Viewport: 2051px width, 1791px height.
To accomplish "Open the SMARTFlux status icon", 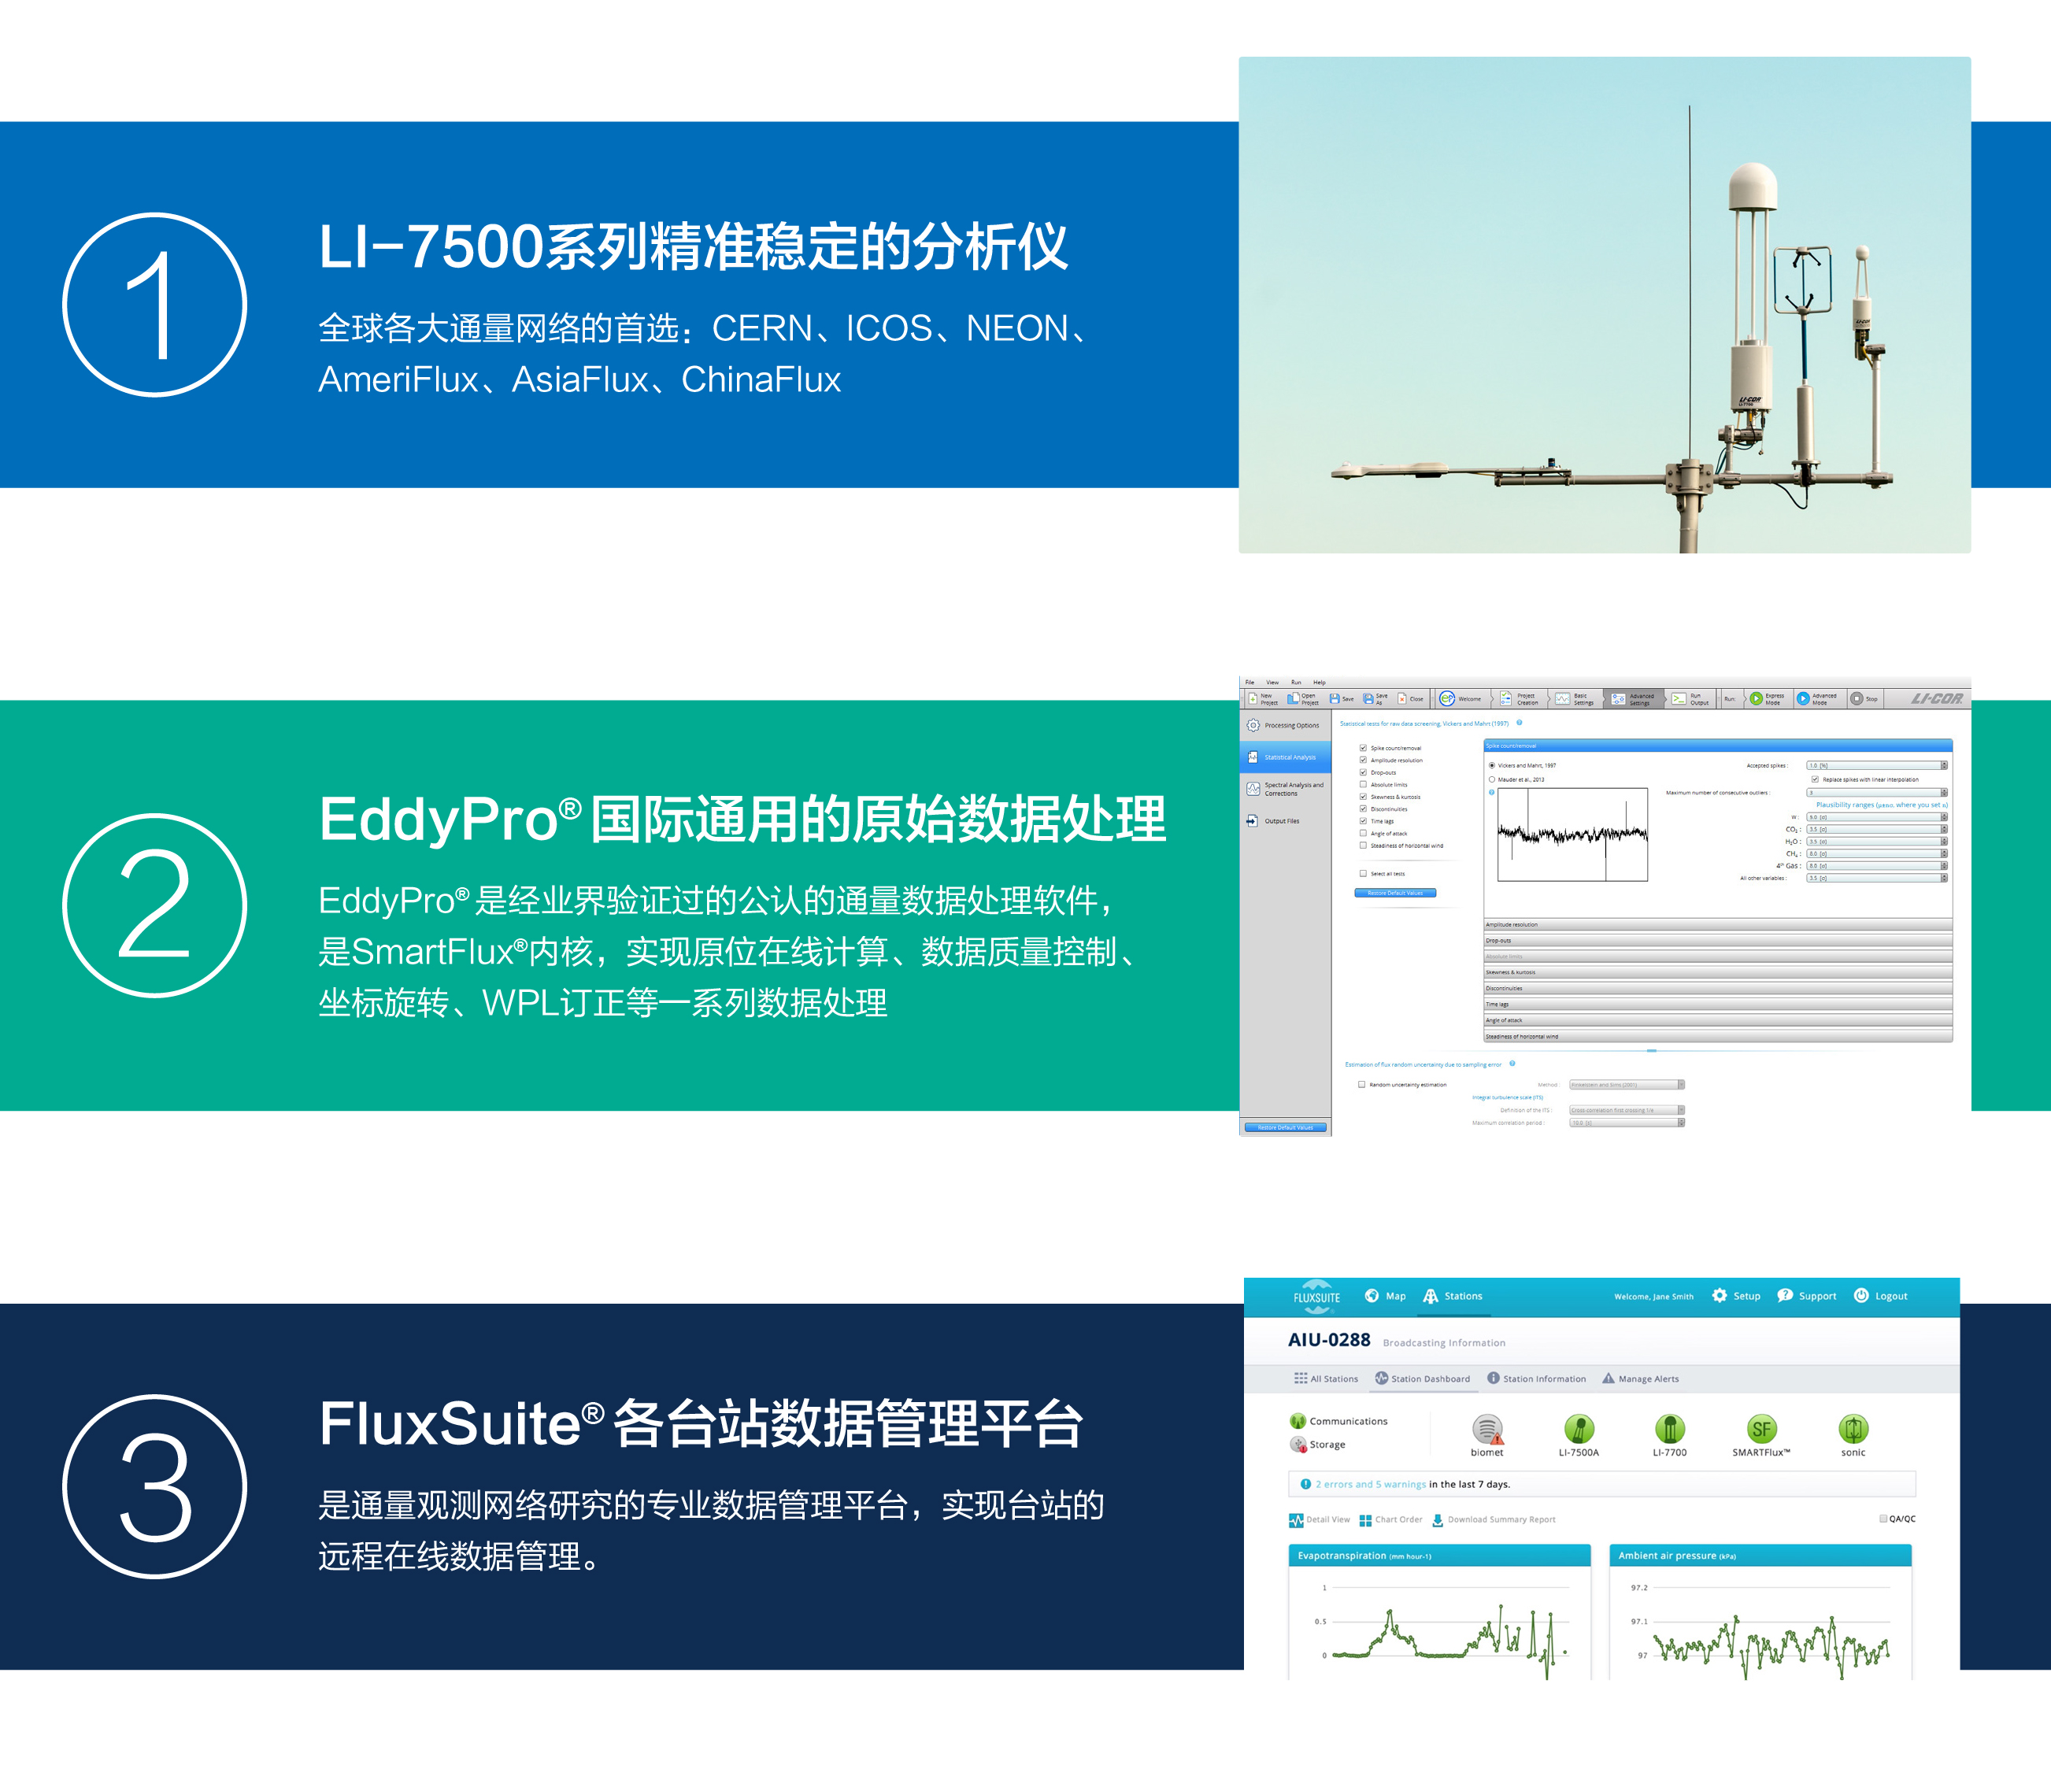I will point(1761,1429).
